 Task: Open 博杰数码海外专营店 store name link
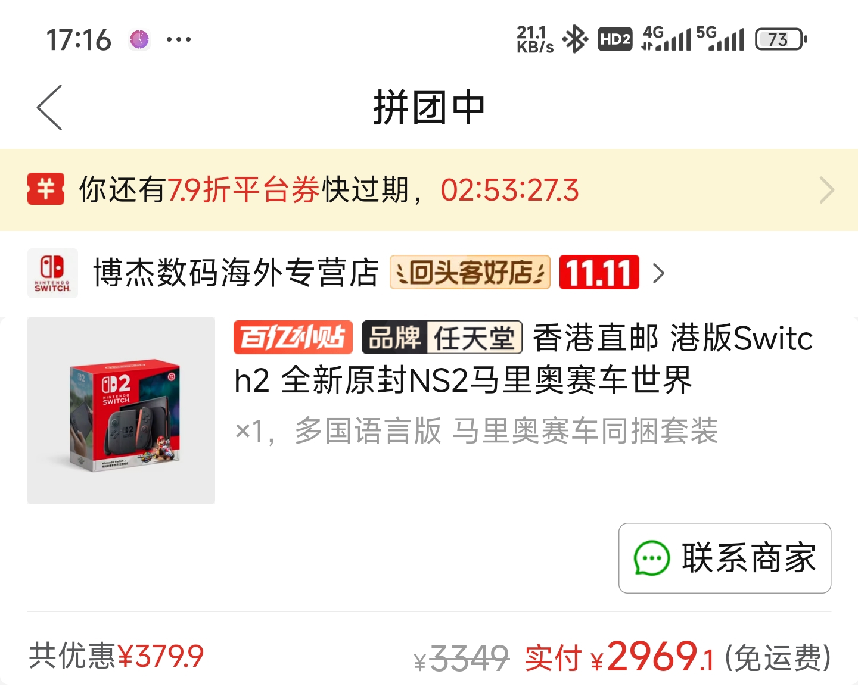click(x=236, y=273)
